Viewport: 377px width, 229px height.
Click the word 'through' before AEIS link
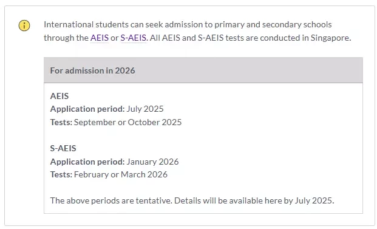59,38
